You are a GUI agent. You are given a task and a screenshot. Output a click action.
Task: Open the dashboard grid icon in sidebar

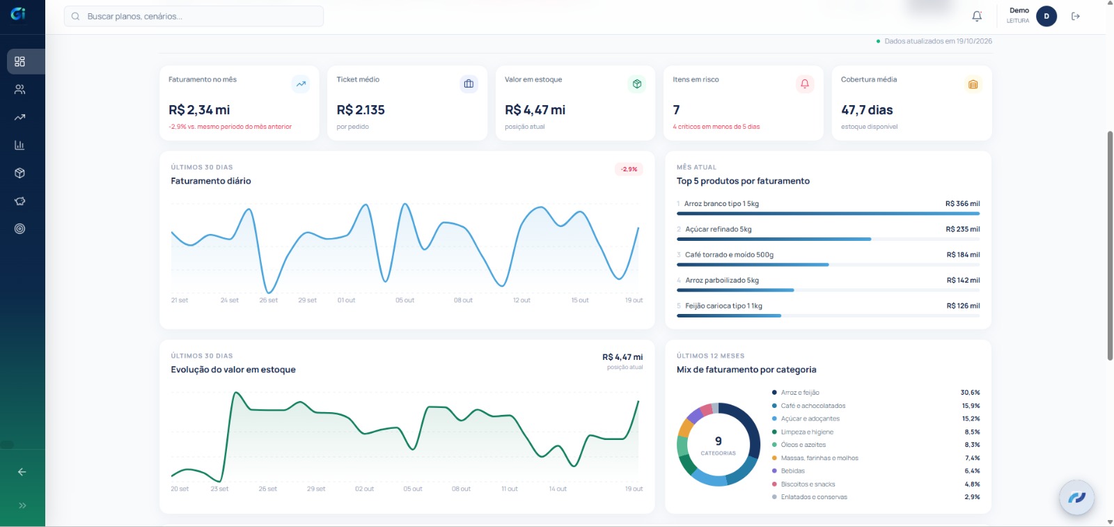click(x=19, y=61)
